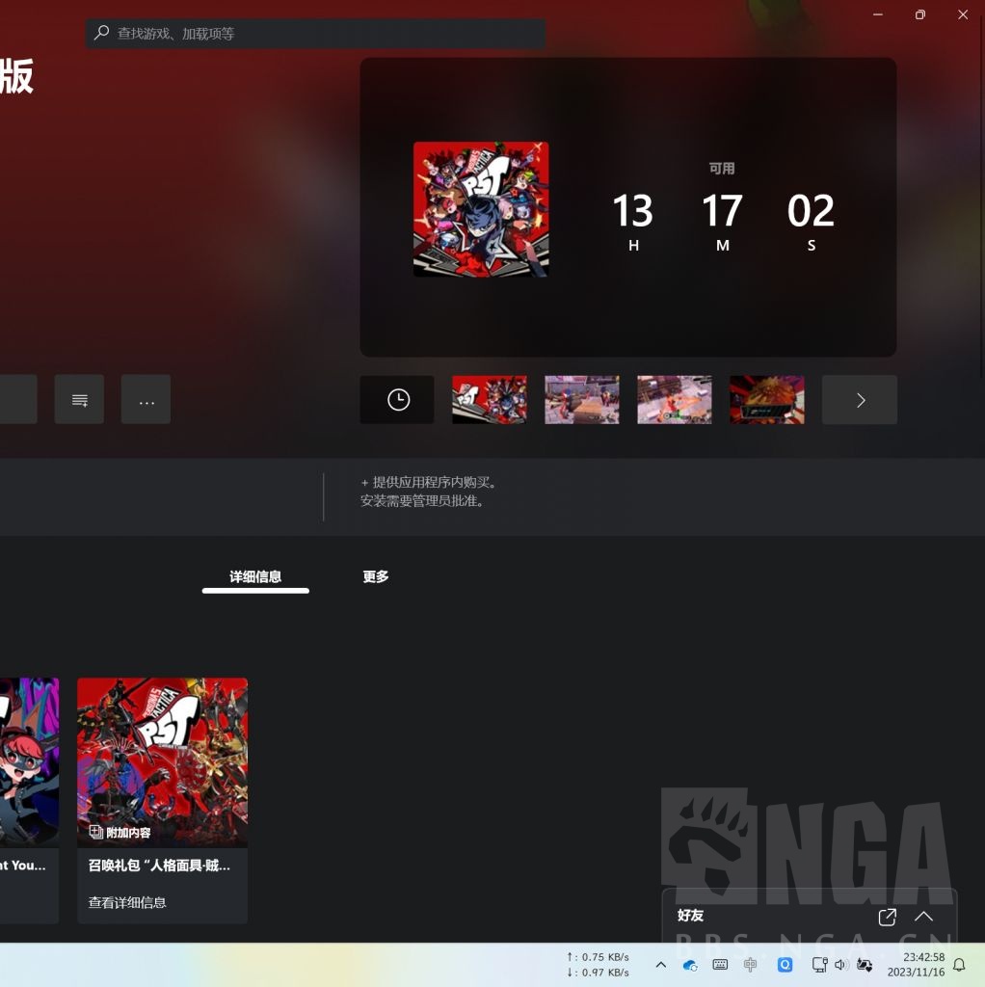This screenshot has width=985, height=987.
Task: Select the P5T cover art thumbnail
Action: [x=490, y=400]
